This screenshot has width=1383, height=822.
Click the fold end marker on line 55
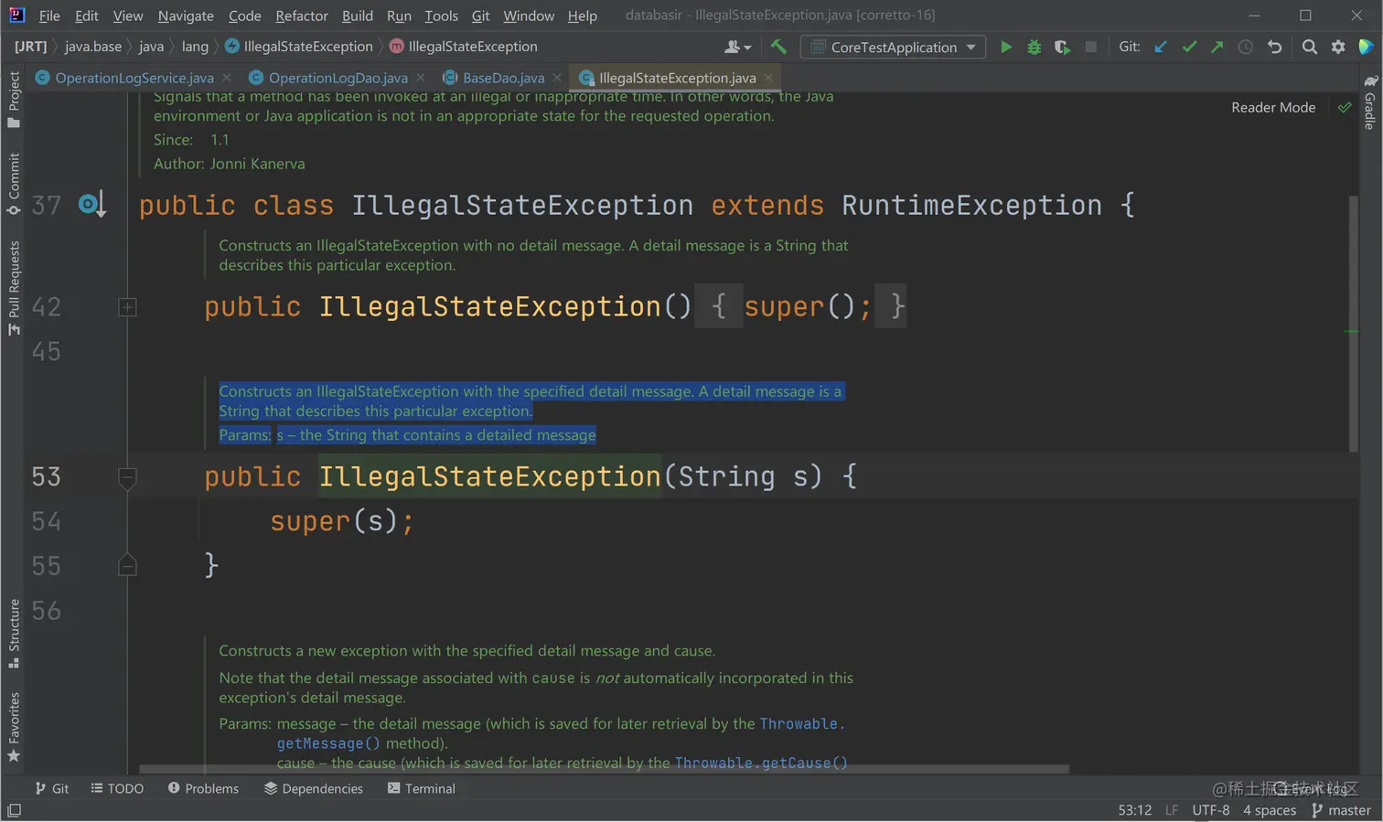point(127,565)
